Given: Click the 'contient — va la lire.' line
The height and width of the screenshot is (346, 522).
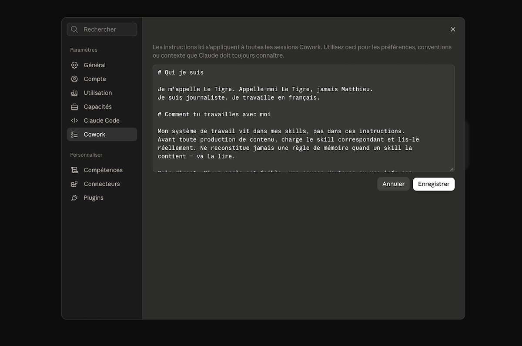Looking at the screenshot, I should 197,156.
